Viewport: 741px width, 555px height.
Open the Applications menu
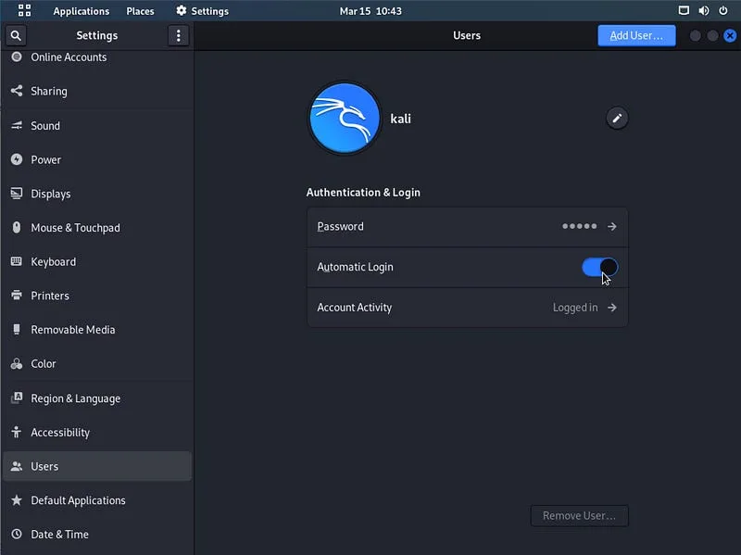82,10
